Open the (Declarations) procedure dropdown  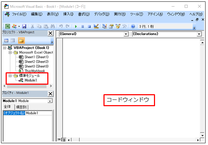[x=199, y=34]
